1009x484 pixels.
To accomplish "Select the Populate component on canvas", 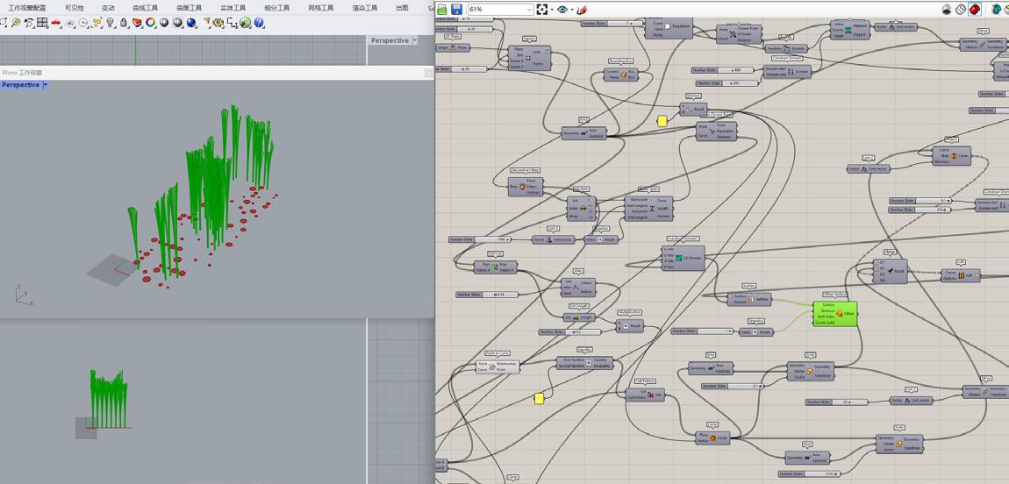I will [x=669, y=27].
